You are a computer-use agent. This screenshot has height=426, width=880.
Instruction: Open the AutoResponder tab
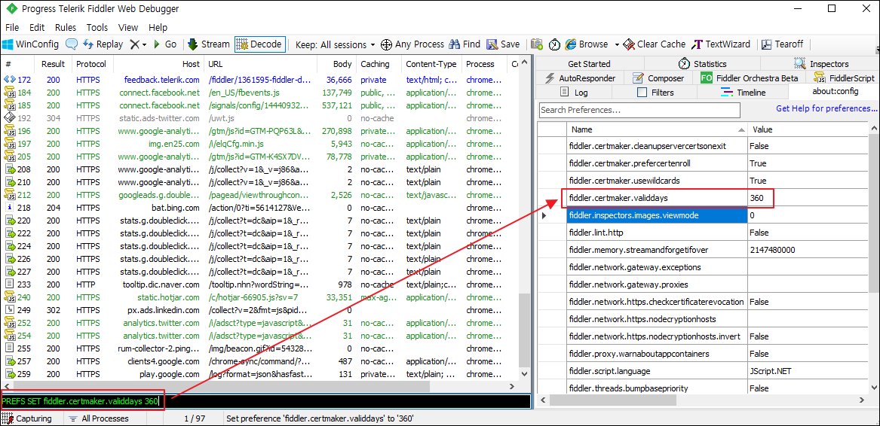click(x=580, y=78)
